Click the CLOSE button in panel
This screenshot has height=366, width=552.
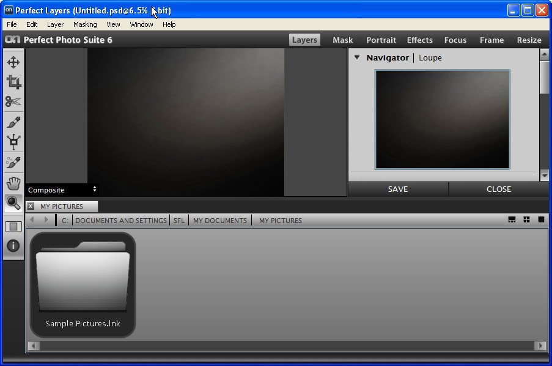(499, 189)
